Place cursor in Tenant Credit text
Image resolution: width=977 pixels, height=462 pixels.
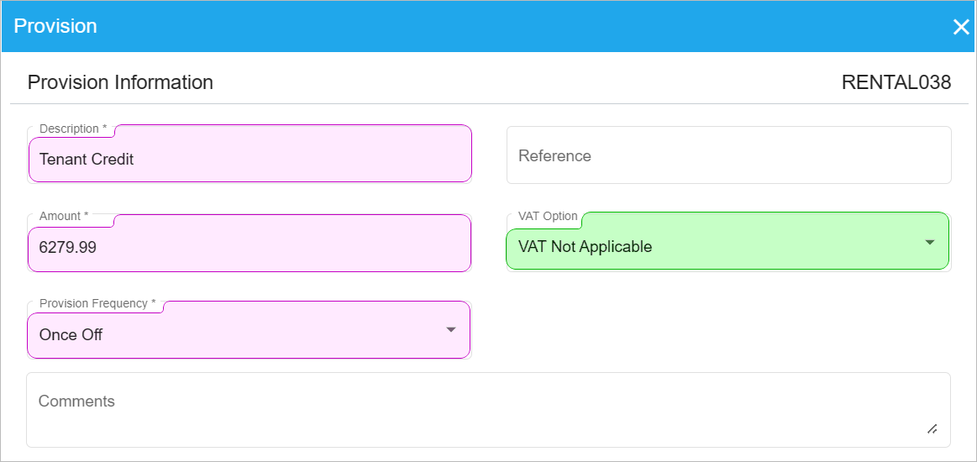point(87,159)
